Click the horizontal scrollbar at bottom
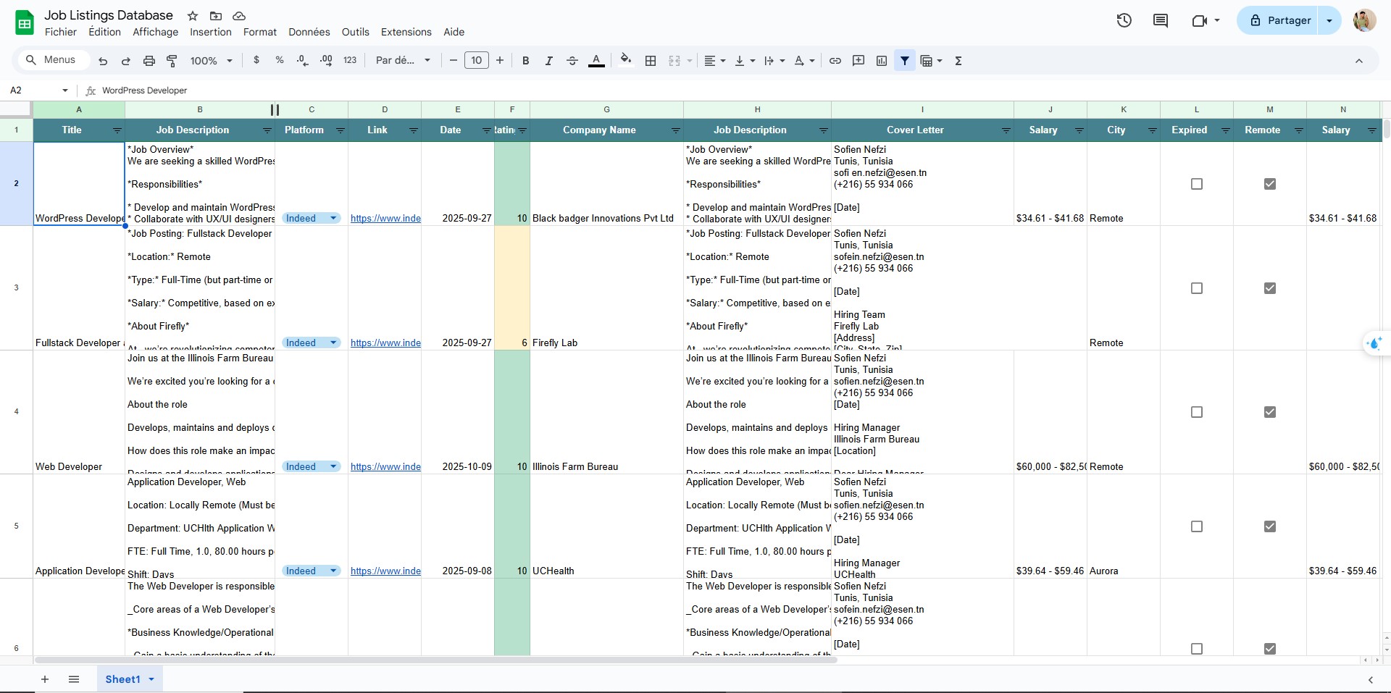 click(x=435, y=660)
